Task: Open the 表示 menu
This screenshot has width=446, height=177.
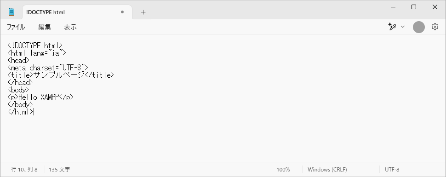Action: point(70,27)
